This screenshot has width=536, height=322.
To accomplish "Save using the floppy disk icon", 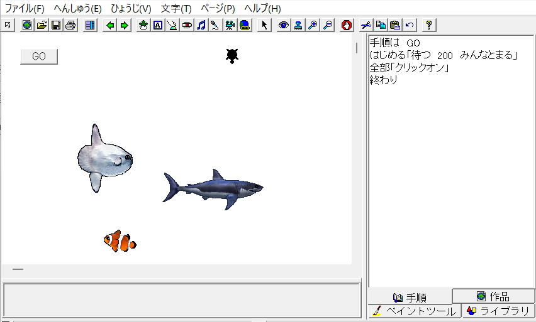I will (x=56, y=25).
